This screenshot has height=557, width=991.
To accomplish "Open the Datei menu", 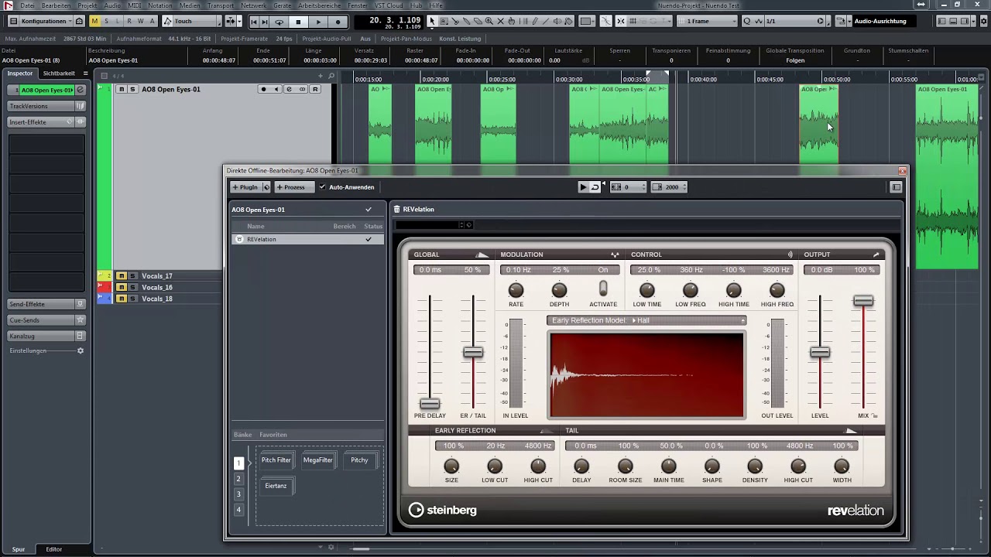I will tap(27, 5).
